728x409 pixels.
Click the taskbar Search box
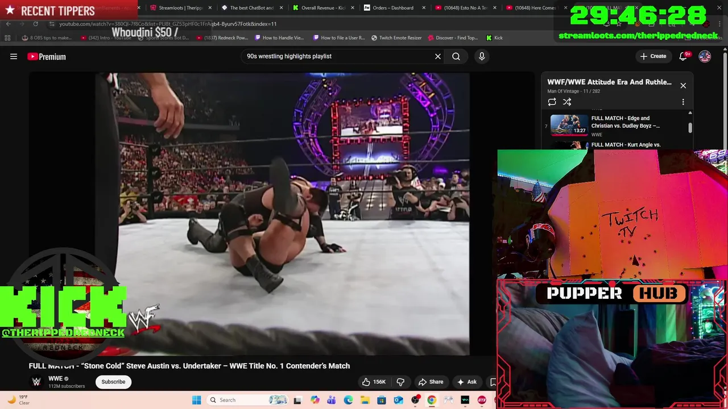247,400
